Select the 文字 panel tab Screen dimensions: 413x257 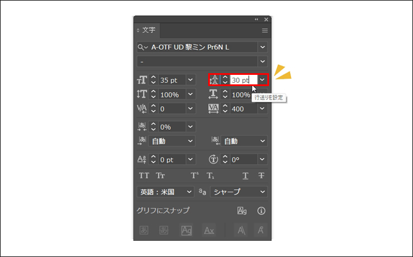pos(148,30)
